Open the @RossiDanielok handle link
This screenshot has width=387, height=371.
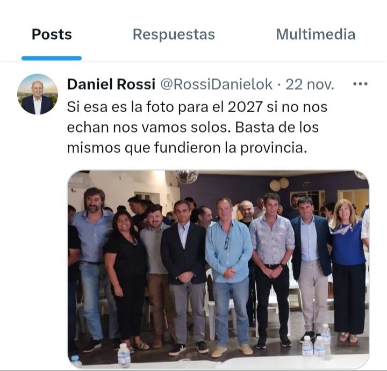pos(217,84)
